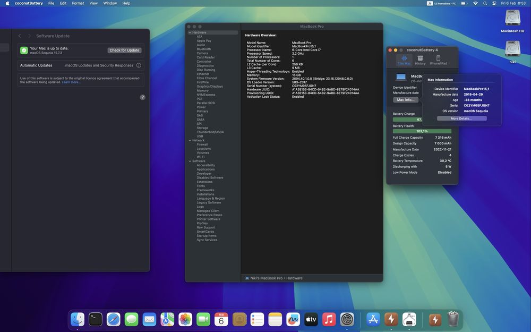Click menu bar clock Fri 6 Feb
Image resolution: width=531 pixels, height=332 pixels.
pyautogui.click(x=513, y=3)
